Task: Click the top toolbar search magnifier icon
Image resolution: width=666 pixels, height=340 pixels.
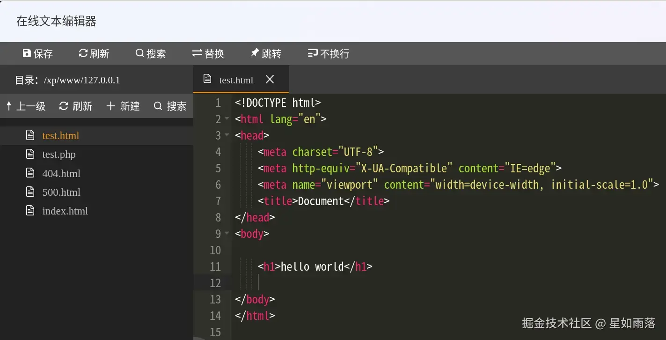Action: 139,53
